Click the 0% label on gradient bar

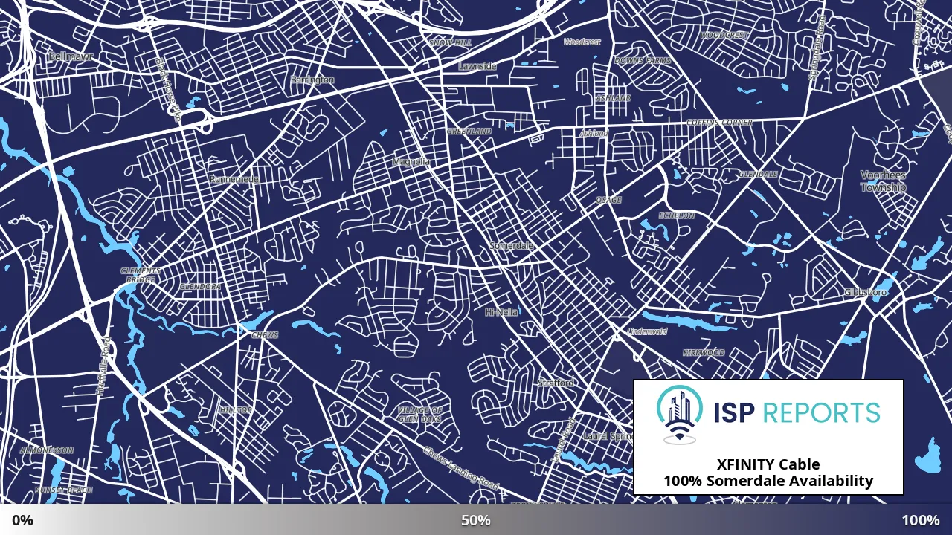pos(22,520)
